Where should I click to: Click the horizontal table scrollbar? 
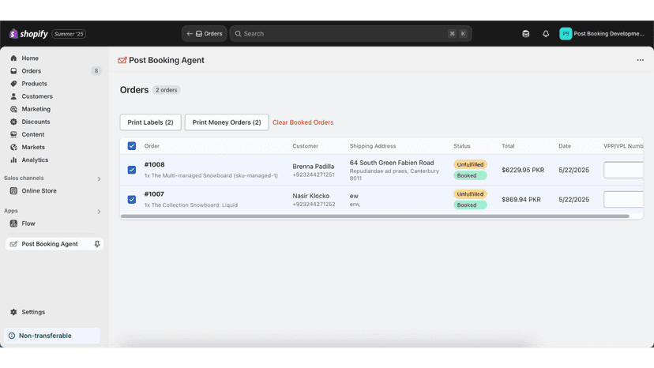point(374,216)
